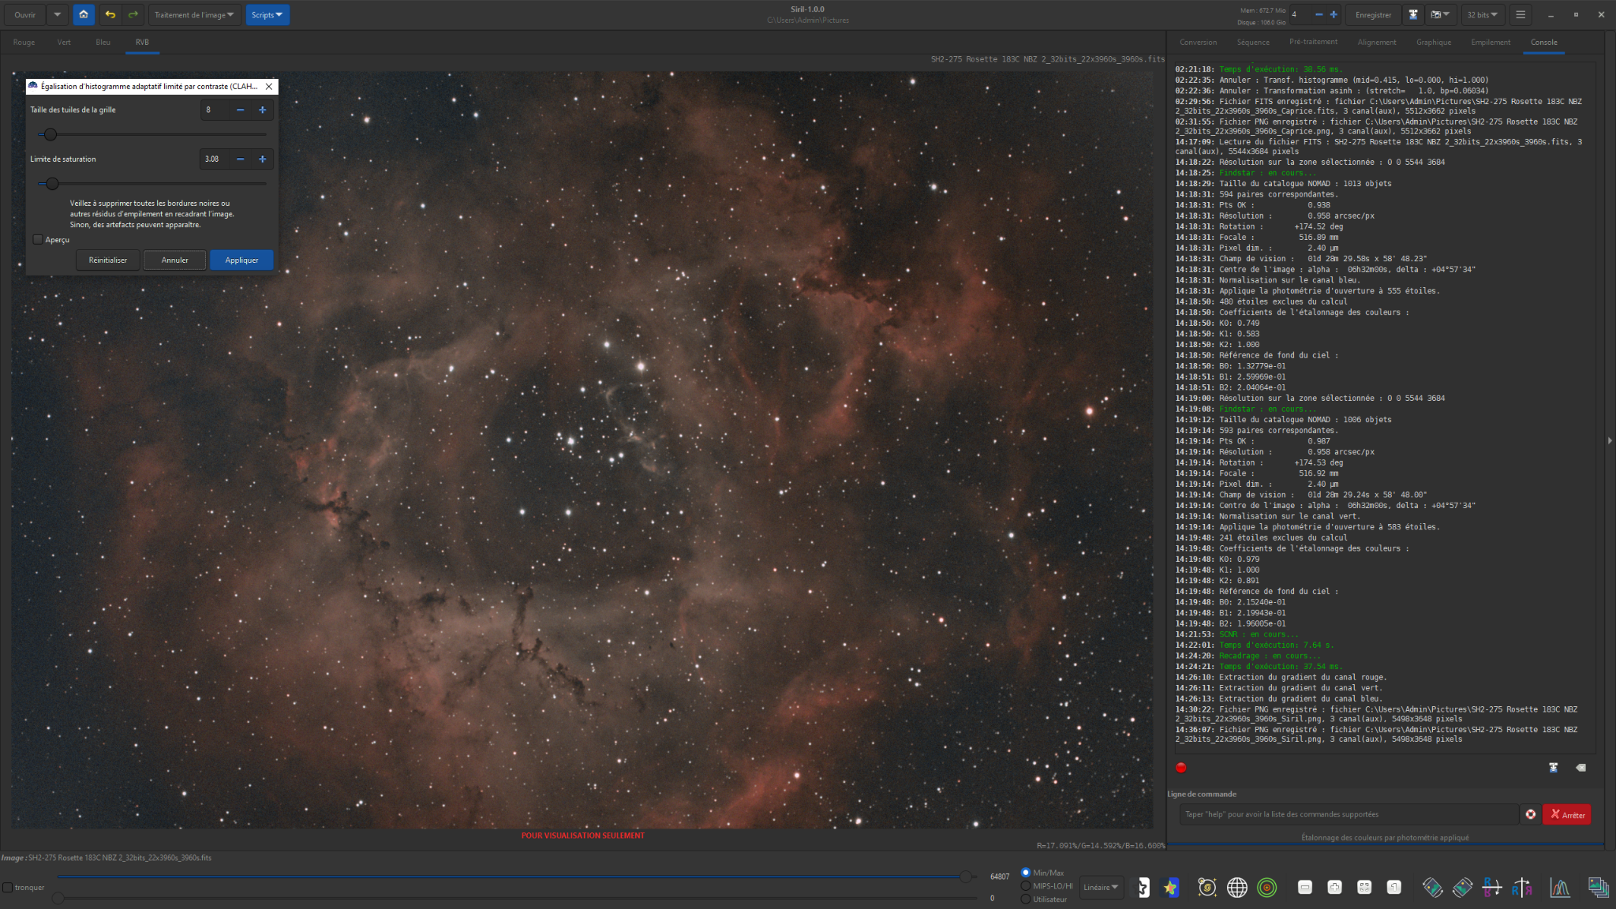Click the Appliquer button
This screenshot has width=1616, height=909.
(241, 260)
